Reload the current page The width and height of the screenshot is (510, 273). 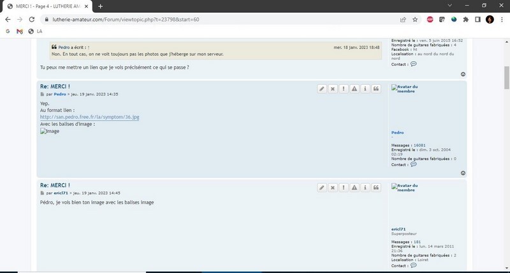click(x=31, y=20)
